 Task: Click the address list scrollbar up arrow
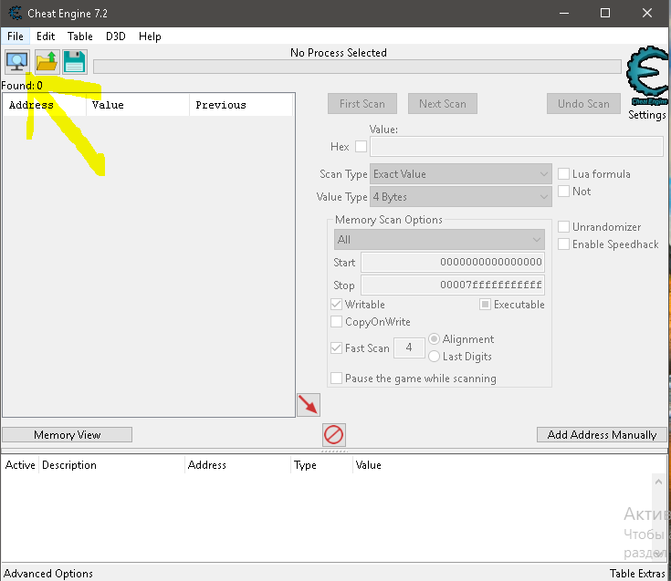pos(658,482)
